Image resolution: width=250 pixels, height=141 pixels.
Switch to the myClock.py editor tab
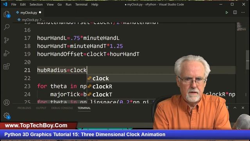click(29, 13)
